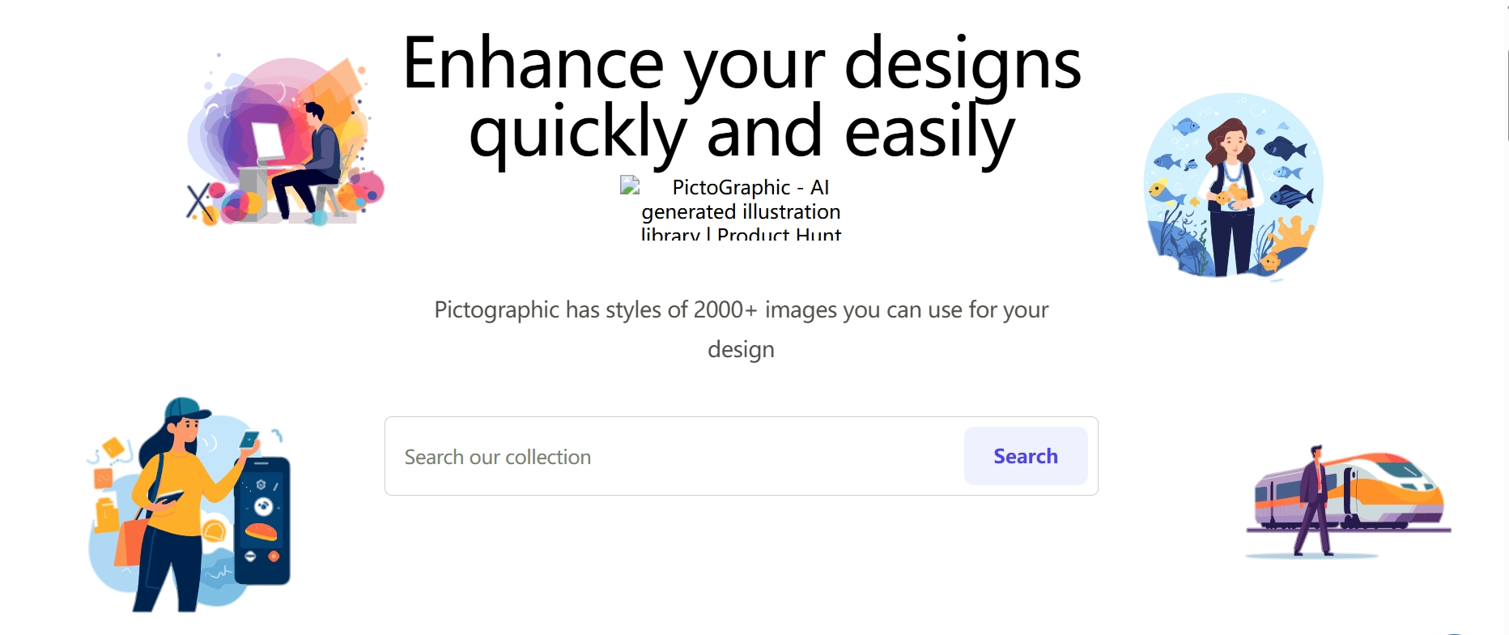Click the businessman beside train illustration
The width and height of the screenshot is (1509, 635).
click(x=1348, y=502)
